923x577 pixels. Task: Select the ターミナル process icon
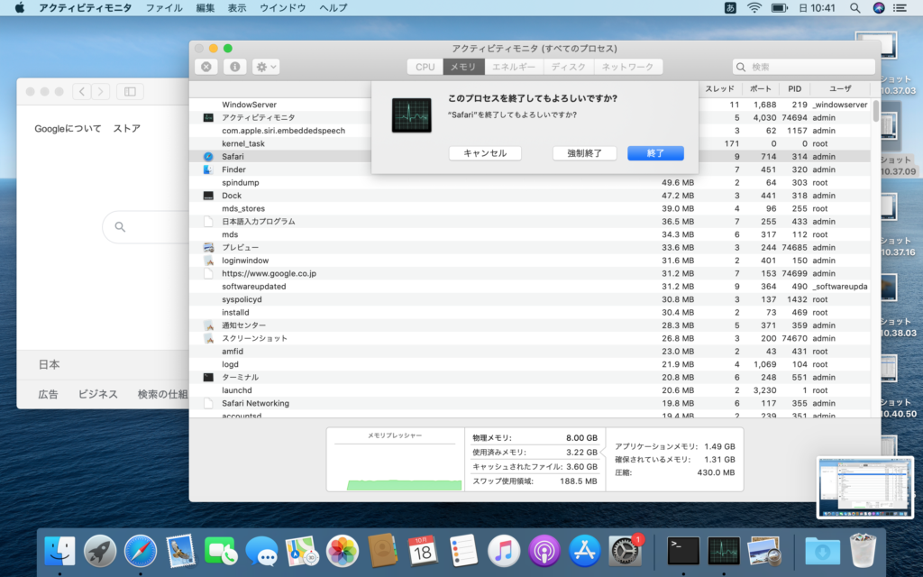[x=208, y=378]
